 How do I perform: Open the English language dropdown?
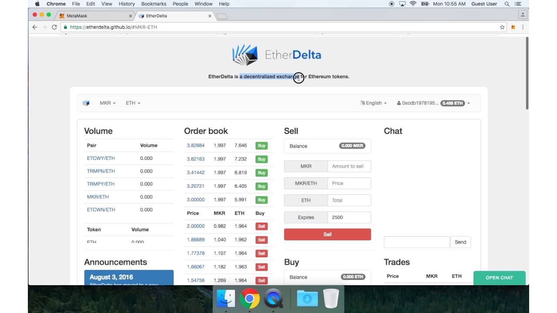[x=374, y=103]
